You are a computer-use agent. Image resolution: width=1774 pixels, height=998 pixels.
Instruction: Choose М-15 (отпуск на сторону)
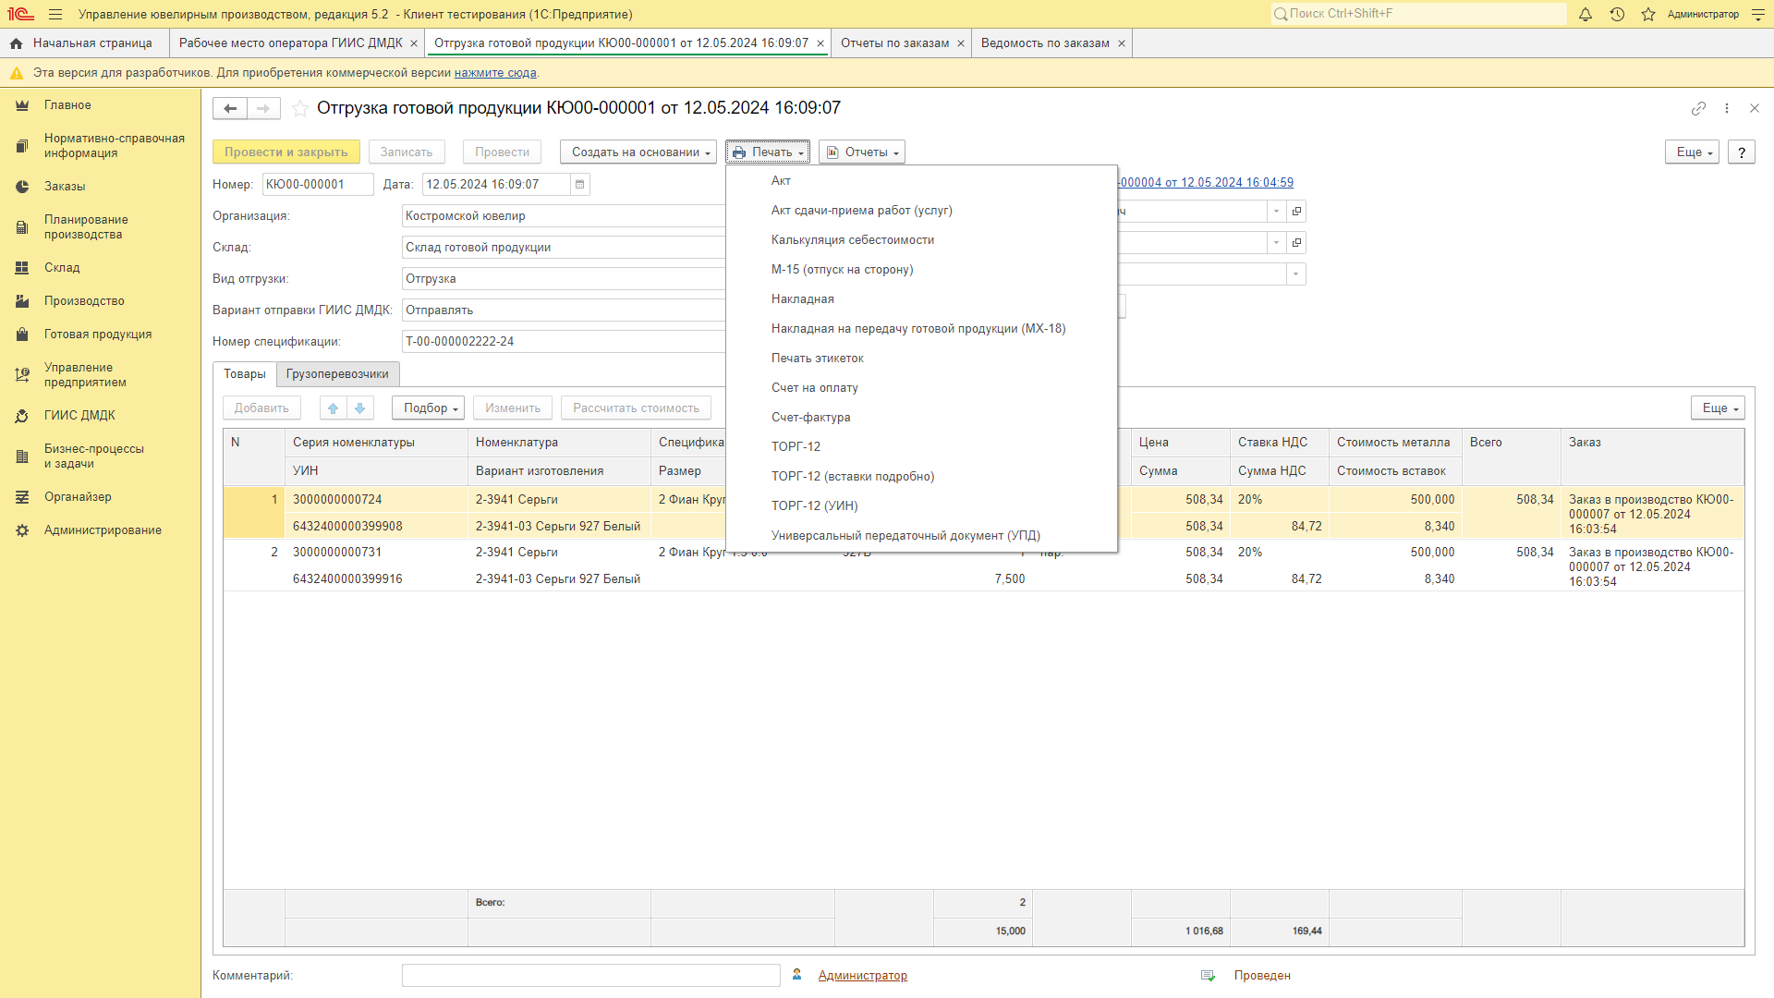pos(922,270)
